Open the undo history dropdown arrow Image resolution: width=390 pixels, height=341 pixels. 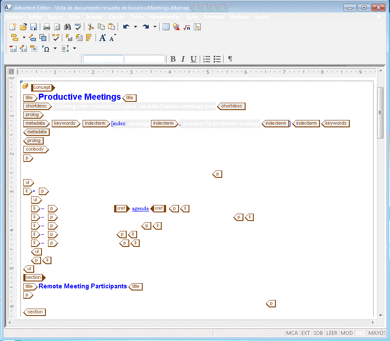click(x=136, y=27)
